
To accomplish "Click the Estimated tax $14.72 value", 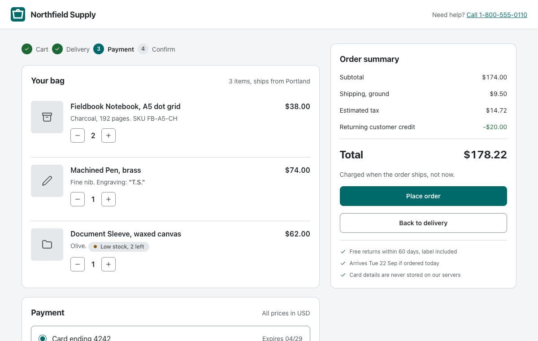I will [496, 110].
